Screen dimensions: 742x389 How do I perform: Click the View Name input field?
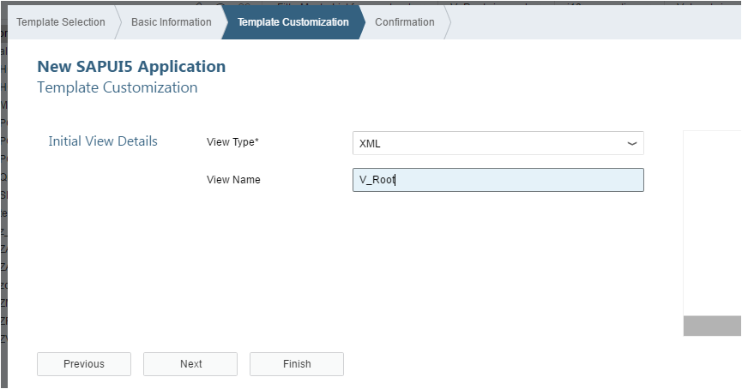click(x=498, y=180)
